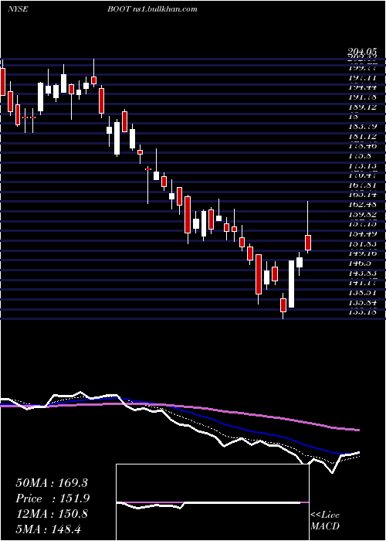
Task: Click the 189.12 price axis label
Action: pos(362,107)
